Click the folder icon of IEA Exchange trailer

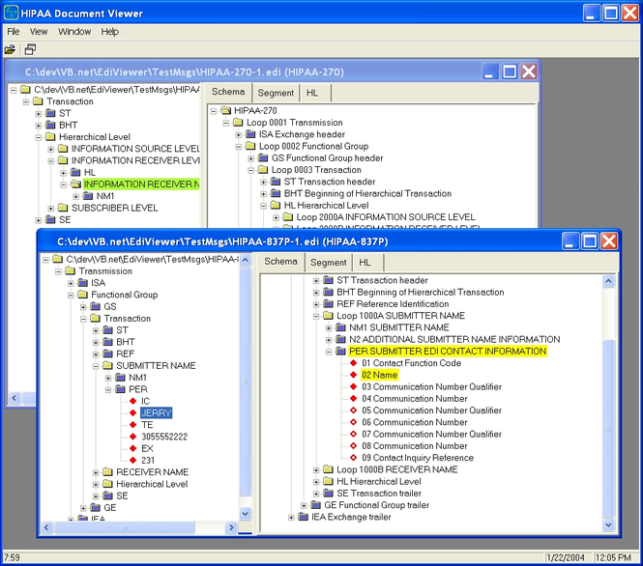(303, 517)
